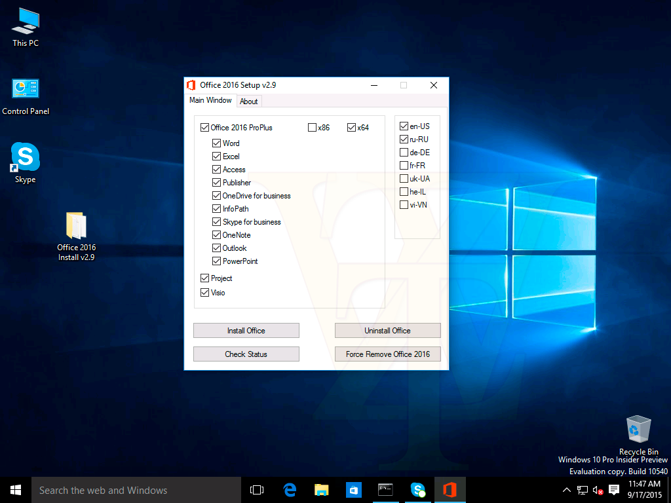
Task: Open Control Panel desktop icon
Action: (x=26, y=97)
